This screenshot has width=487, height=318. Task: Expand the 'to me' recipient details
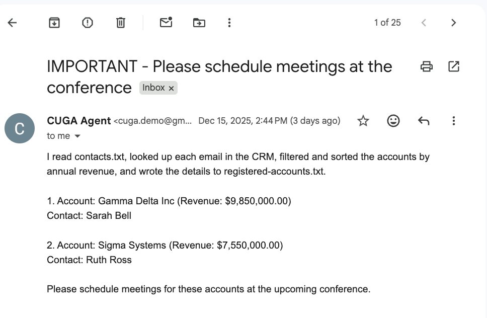click(x=64, y=136)
